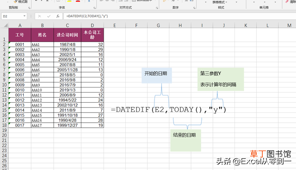Viewport: 296px width, 170px height.
Task: Select the date cell 2005/11/28
Action: point(68,70)
